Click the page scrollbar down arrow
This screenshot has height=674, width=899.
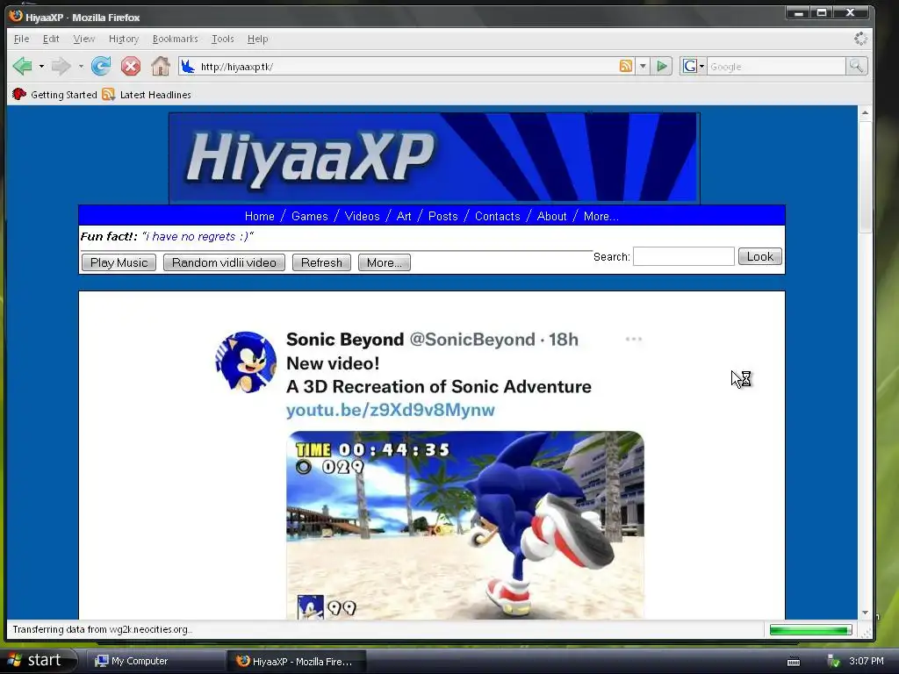click(865, 613)
